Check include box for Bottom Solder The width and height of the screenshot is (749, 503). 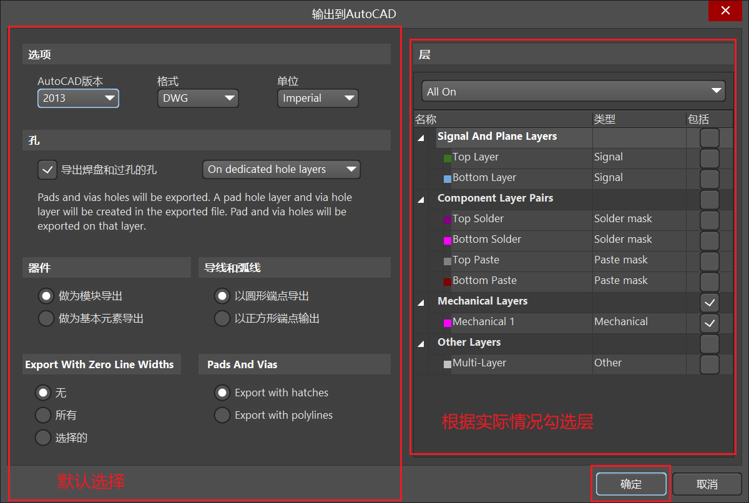(710, 240)
